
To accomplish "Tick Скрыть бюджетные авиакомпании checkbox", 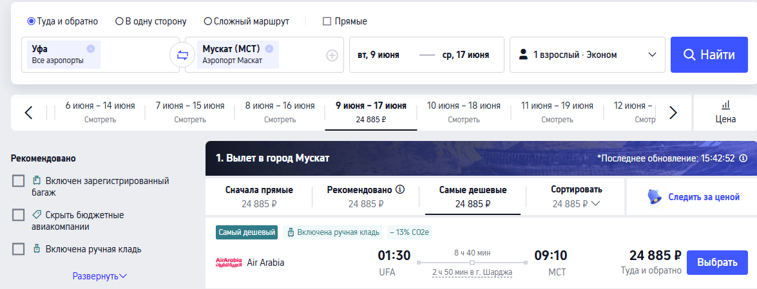I will click(18, 215).
